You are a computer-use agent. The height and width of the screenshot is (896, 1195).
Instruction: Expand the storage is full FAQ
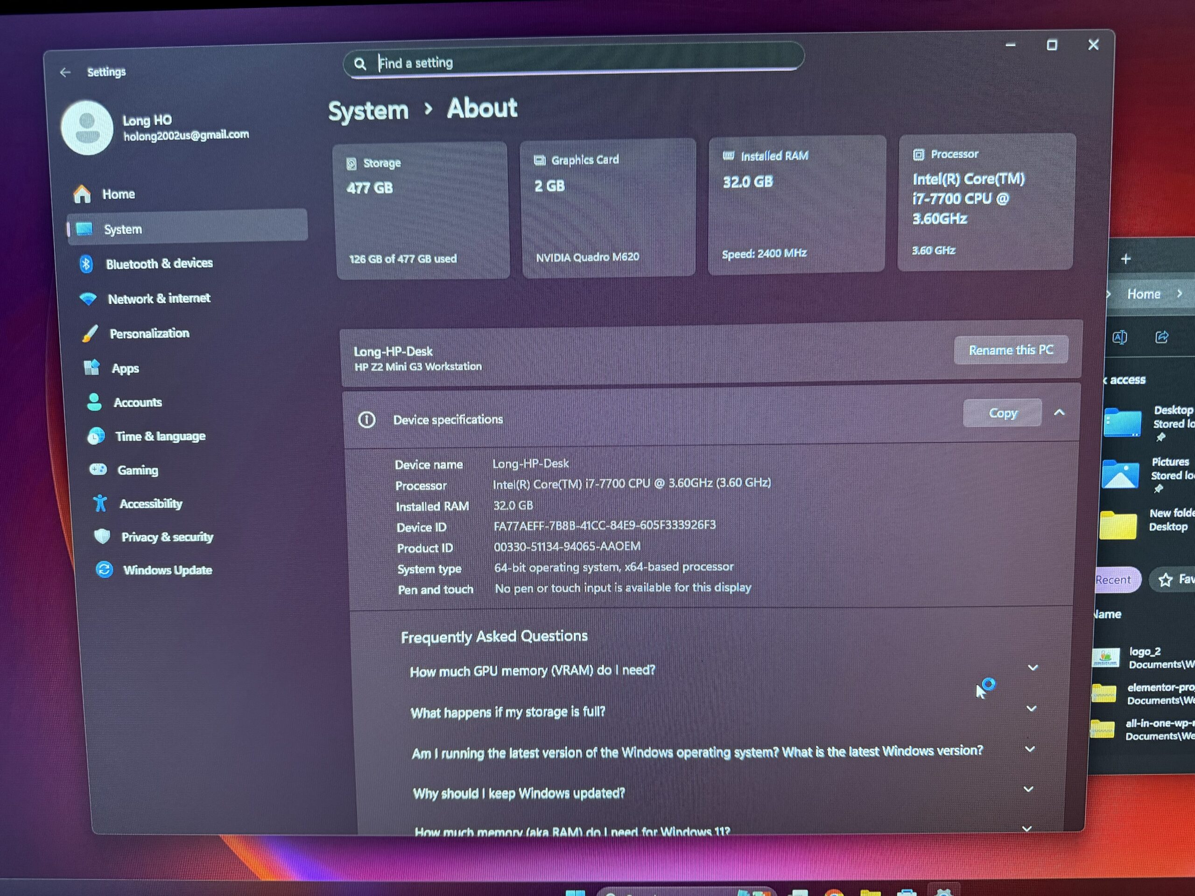pos(1031,708)
